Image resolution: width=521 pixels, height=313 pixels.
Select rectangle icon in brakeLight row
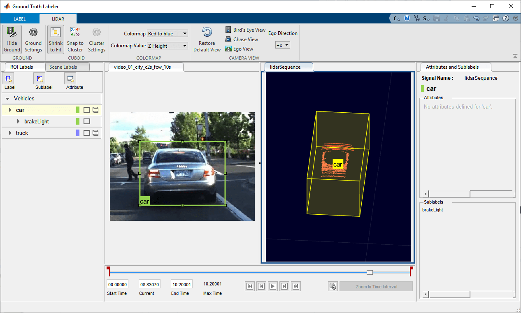pos(87,121)
